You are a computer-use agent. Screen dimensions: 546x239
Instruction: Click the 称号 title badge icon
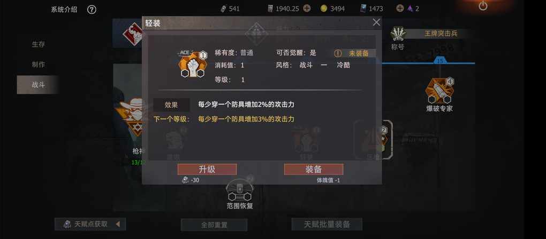[398, 34]
